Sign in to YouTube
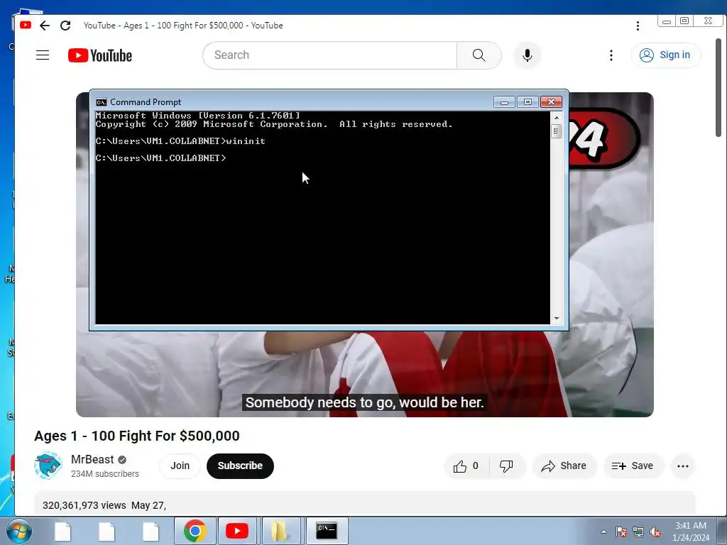Screen dimensions: 727x545 (665, 55)
